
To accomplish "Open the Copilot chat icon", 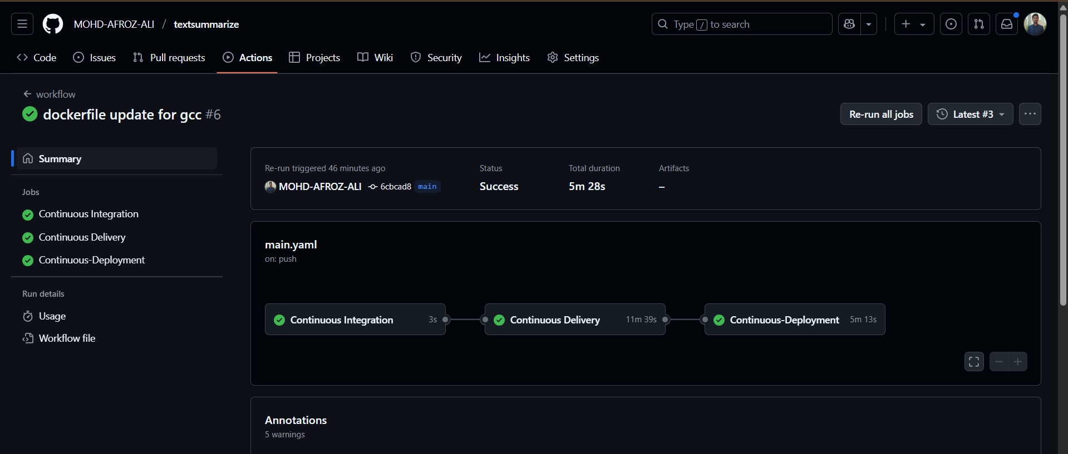I will click(849, 24).
